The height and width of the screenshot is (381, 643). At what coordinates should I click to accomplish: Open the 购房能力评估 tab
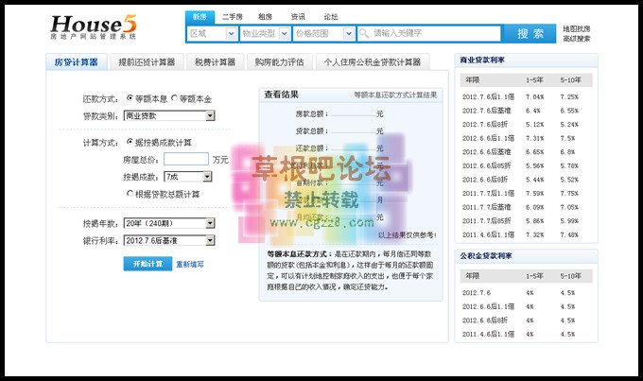(279, 62)
